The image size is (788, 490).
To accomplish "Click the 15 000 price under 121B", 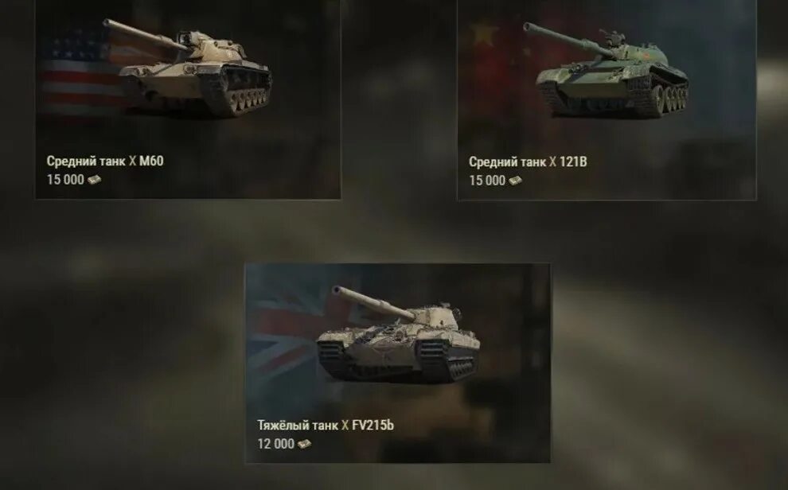I will (x=487, y=181).
